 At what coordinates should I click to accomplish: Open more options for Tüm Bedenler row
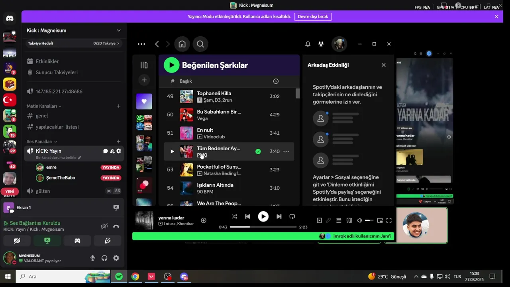point(286,151)
